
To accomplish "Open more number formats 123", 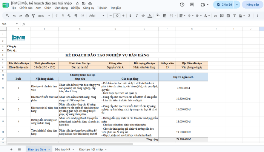I will point(82,16).
